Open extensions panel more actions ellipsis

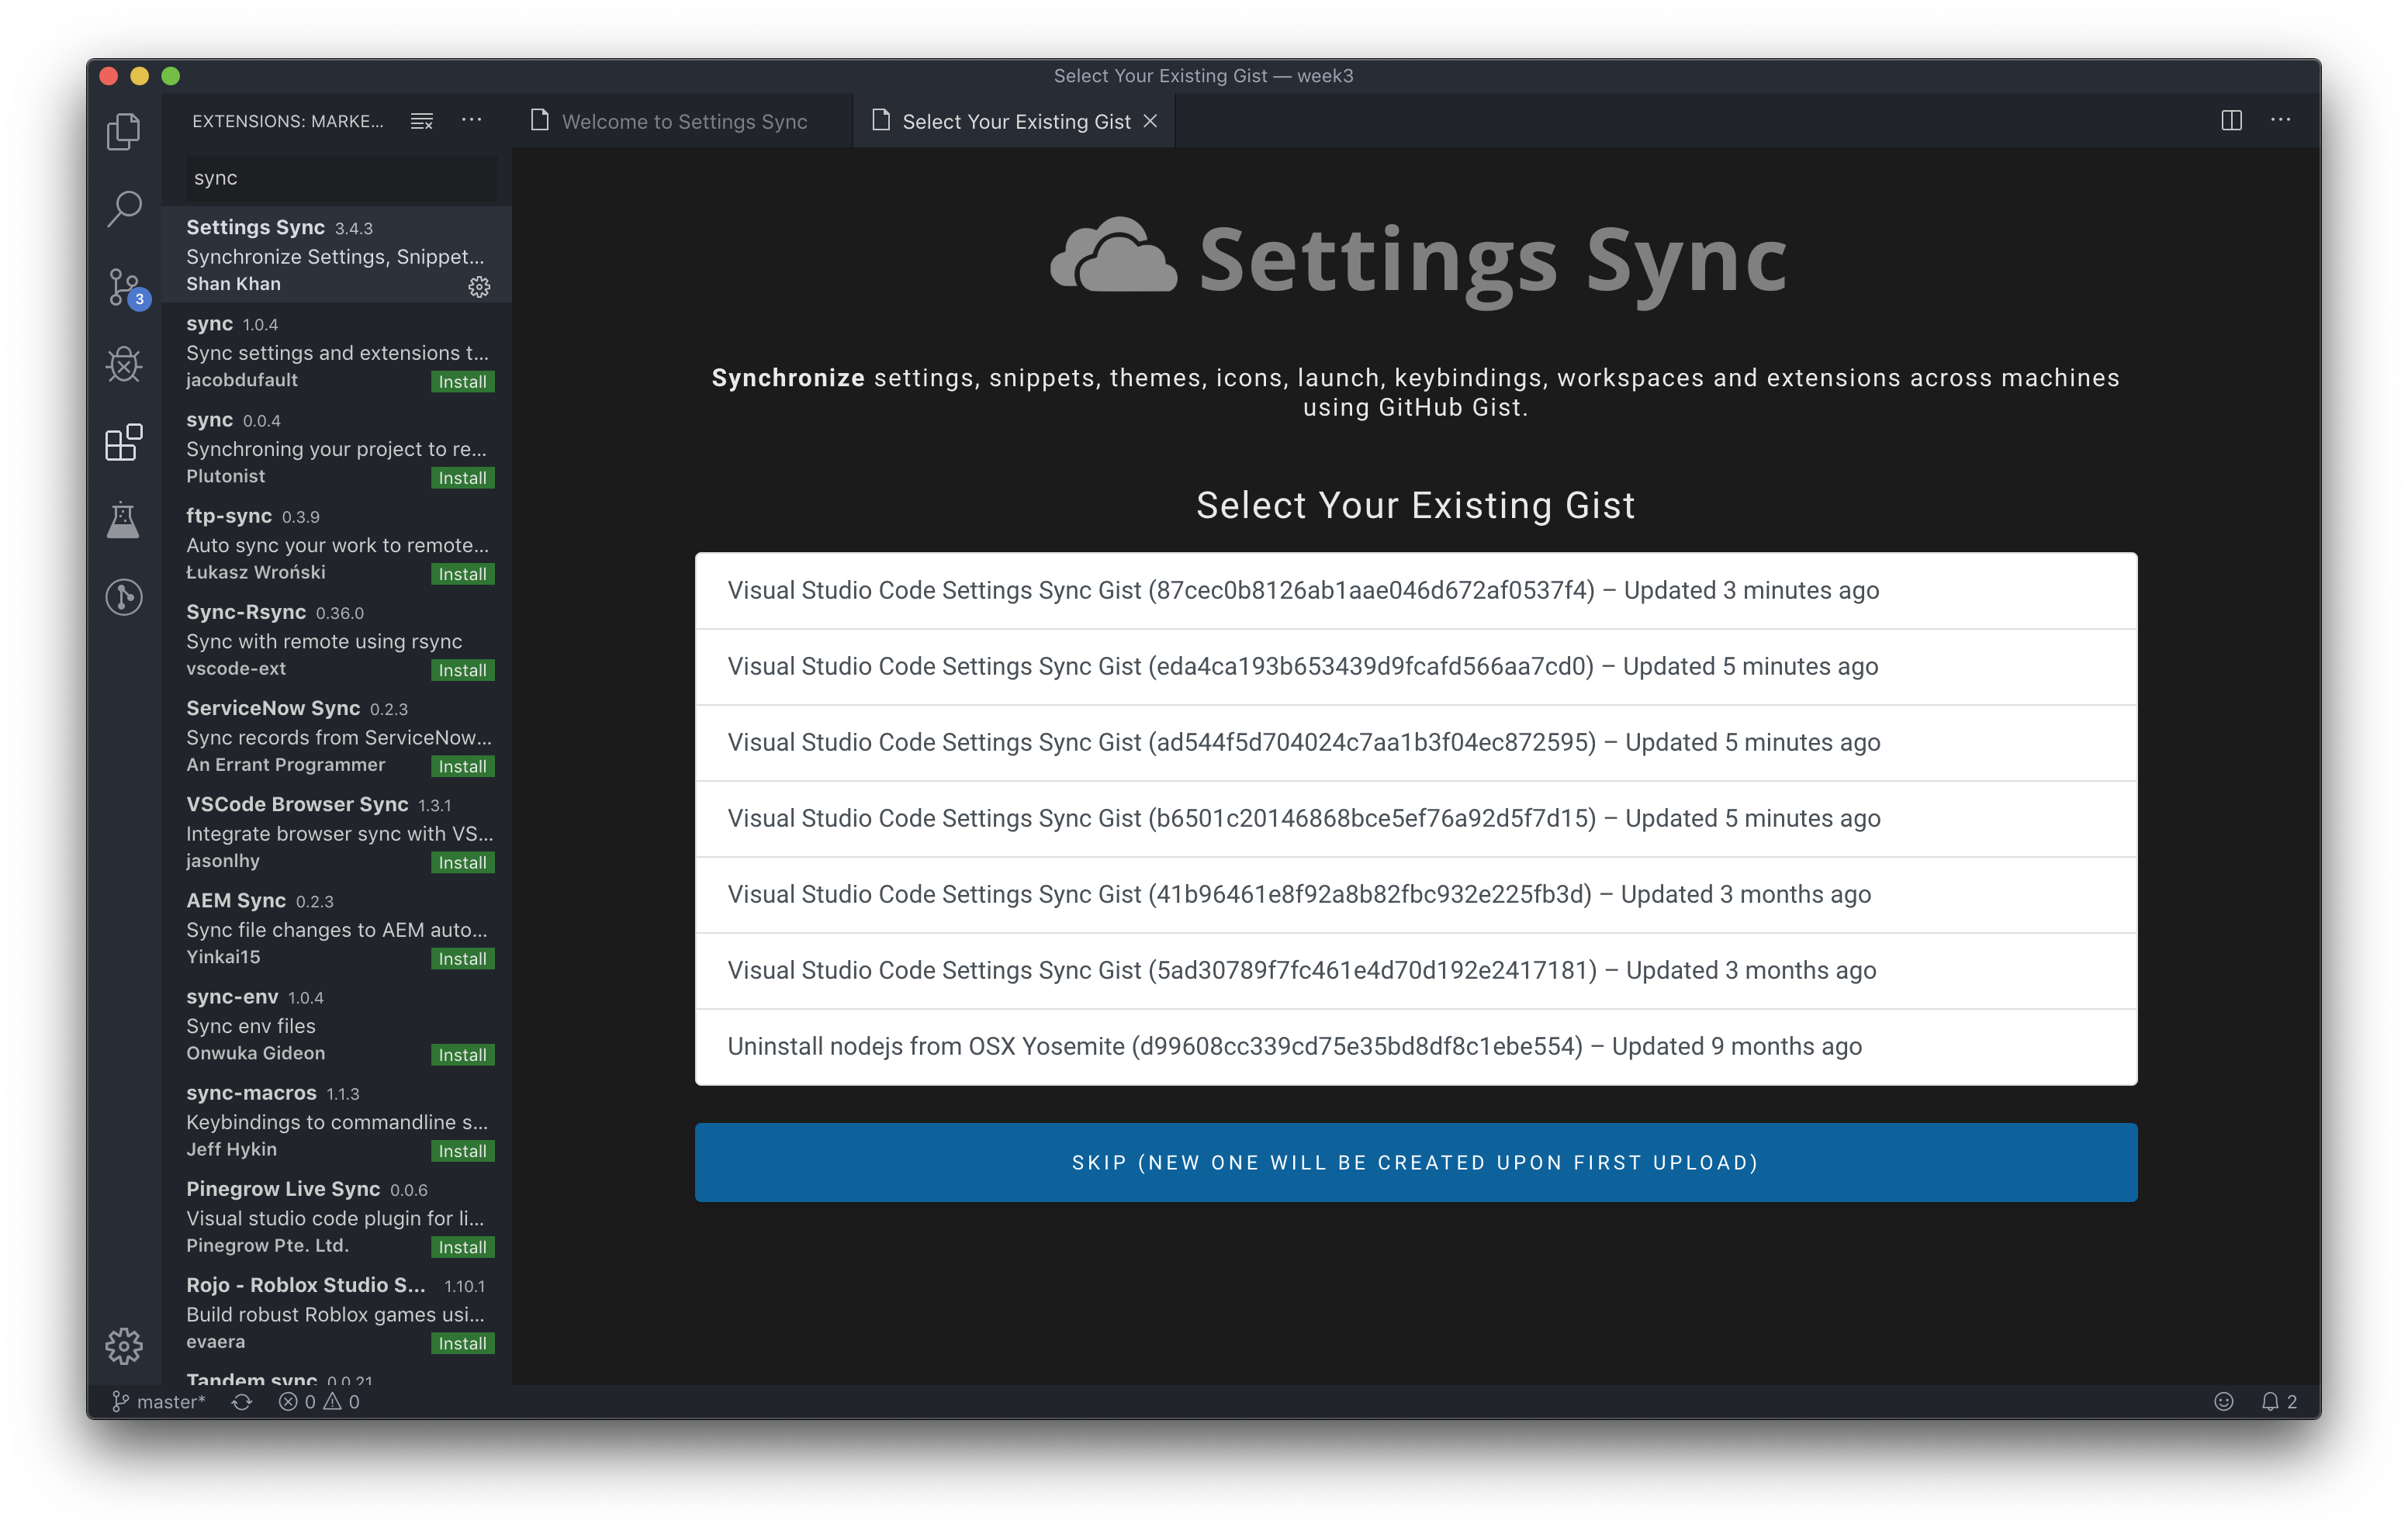click(471, 120)
